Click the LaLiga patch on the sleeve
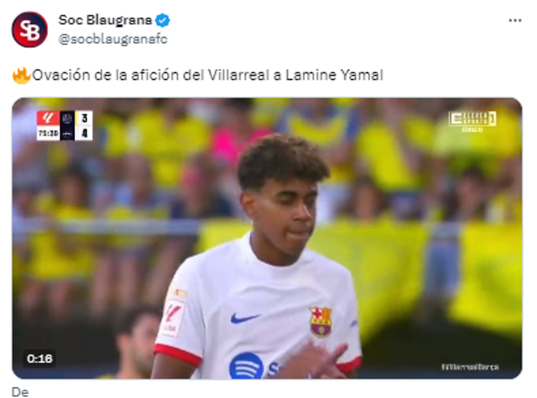Viewport: 537px width, 398px height. [172, 317]
